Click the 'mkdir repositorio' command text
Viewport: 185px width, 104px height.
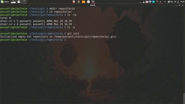[x=62, y=9]
